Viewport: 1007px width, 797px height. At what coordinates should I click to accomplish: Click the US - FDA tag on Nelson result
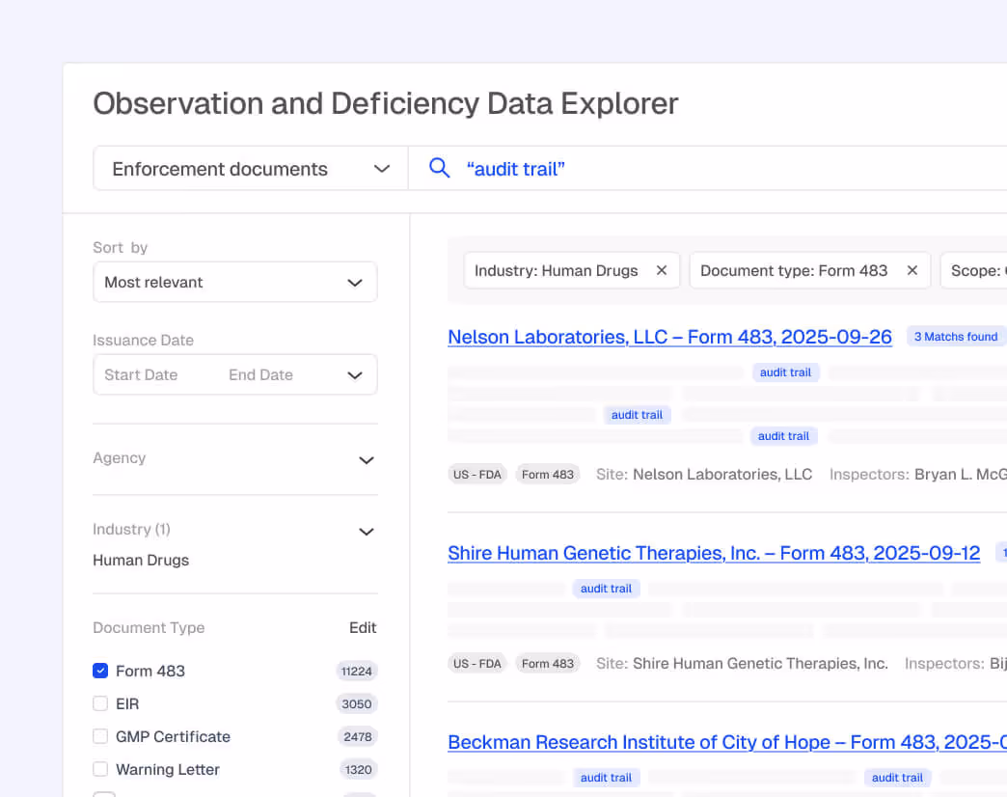tap(476, 474)
